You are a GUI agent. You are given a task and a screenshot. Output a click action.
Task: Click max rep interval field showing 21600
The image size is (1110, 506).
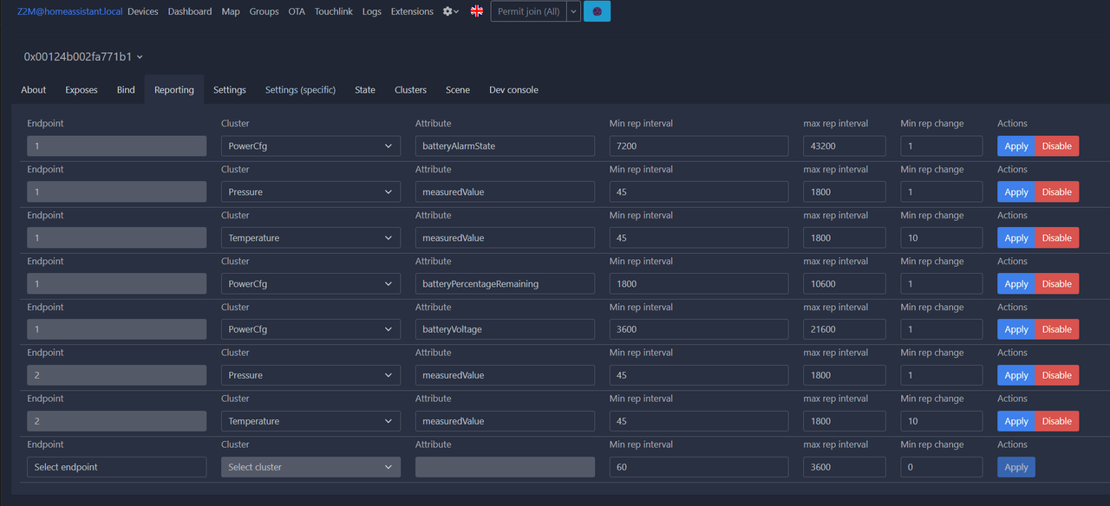[845, 329]
